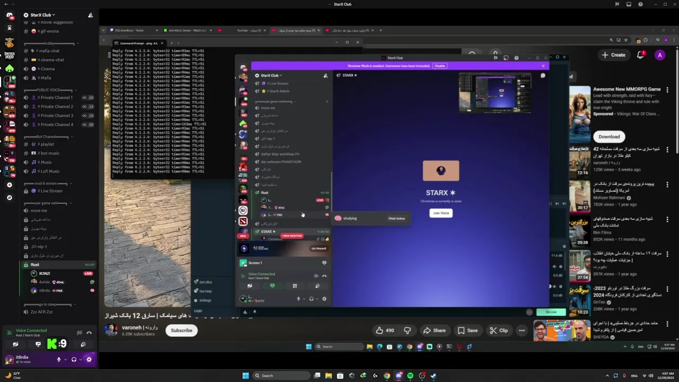
Task: Open the cinema-chat text channel
Action: click(58, 60)
